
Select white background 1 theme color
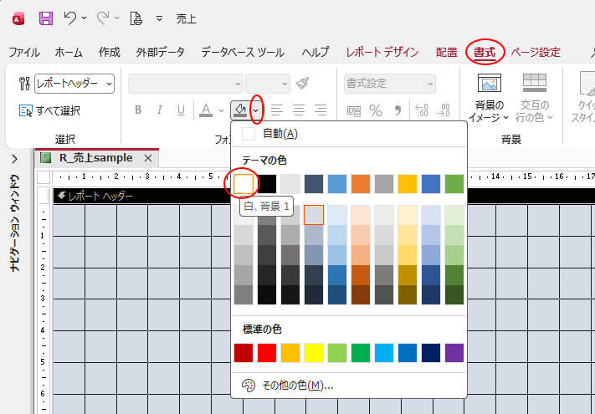[x=244, y=184]
